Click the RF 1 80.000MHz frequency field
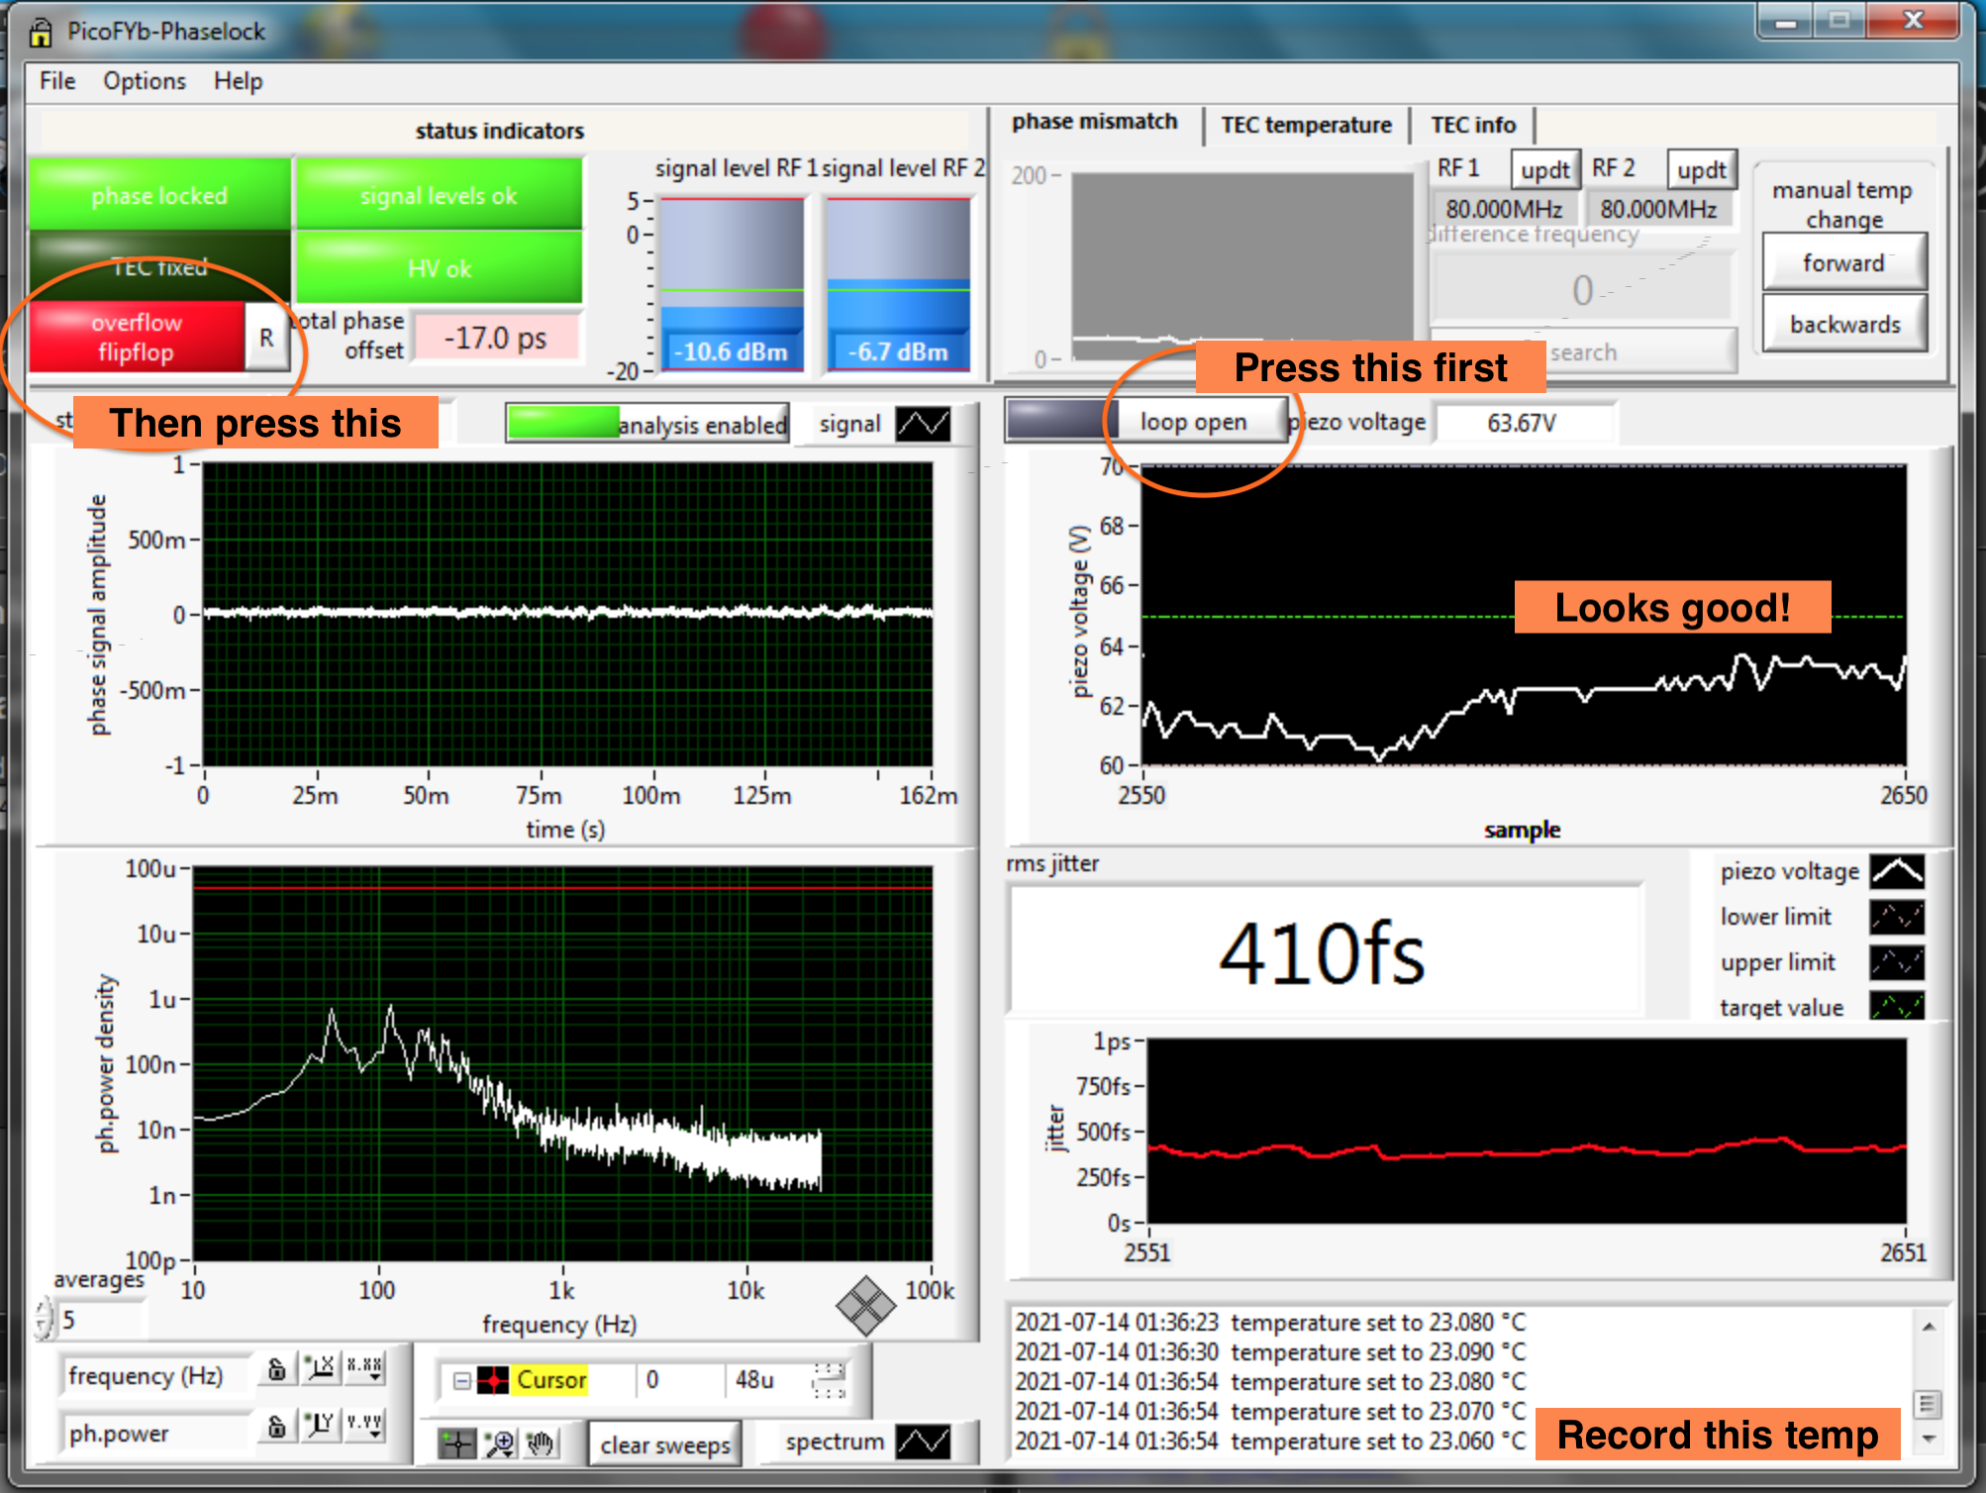This screenshot has width=1986, height=1493. (1504, 209)
